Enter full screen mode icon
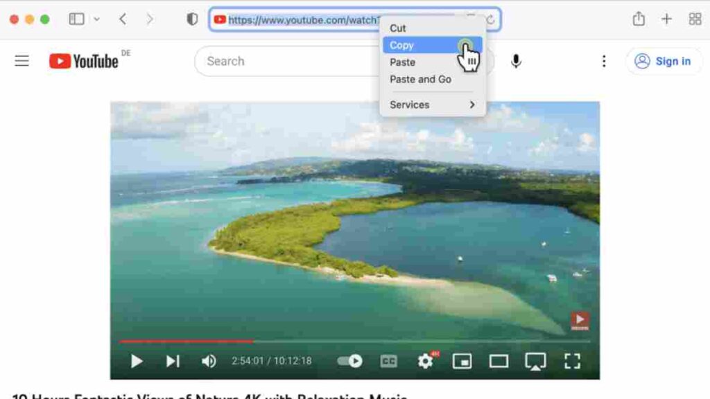 572,361
